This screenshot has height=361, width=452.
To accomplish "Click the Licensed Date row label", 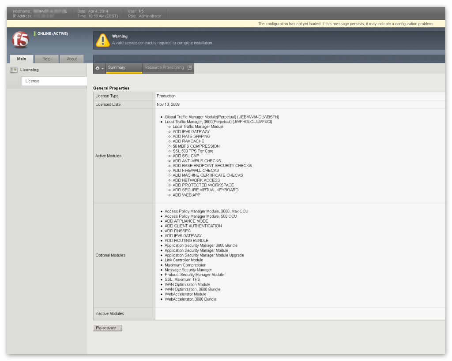I will (108, 104).
